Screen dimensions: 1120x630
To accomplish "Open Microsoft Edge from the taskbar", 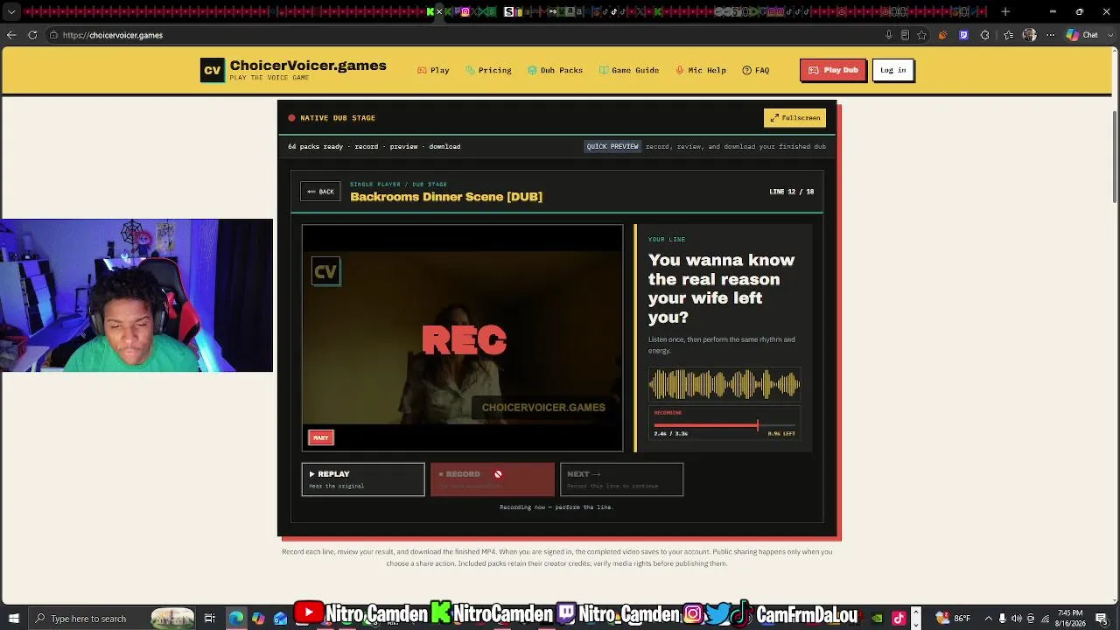I will point(236,619).
